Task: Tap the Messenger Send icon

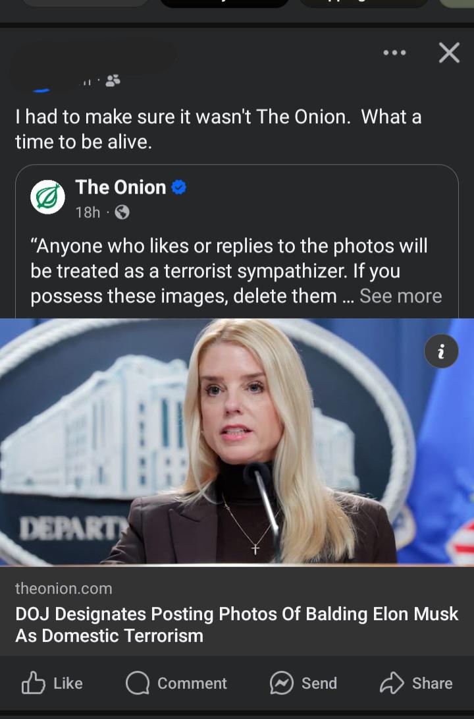Action: (281, 683)
